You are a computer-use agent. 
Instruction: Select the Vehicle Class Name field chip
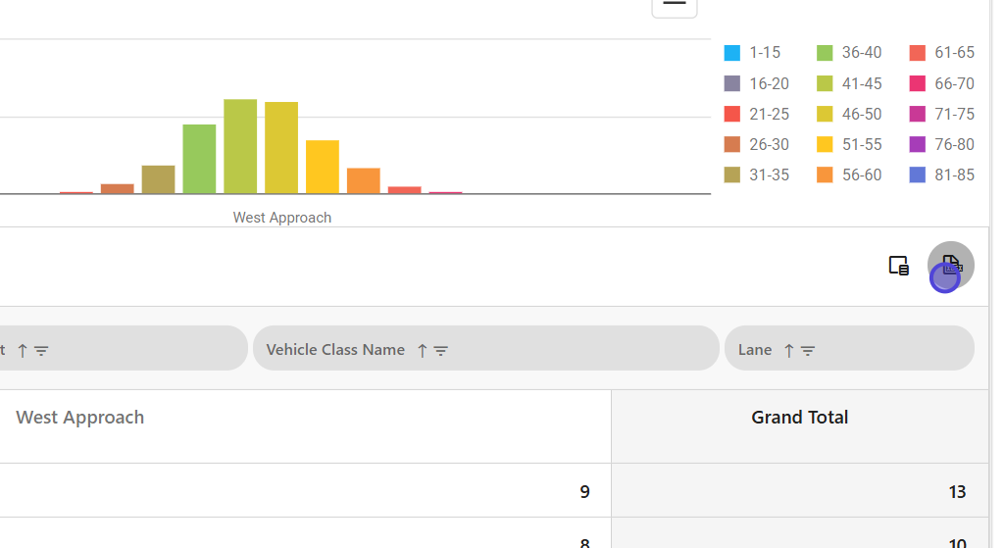pyautogui.click(x=335, y=350)
